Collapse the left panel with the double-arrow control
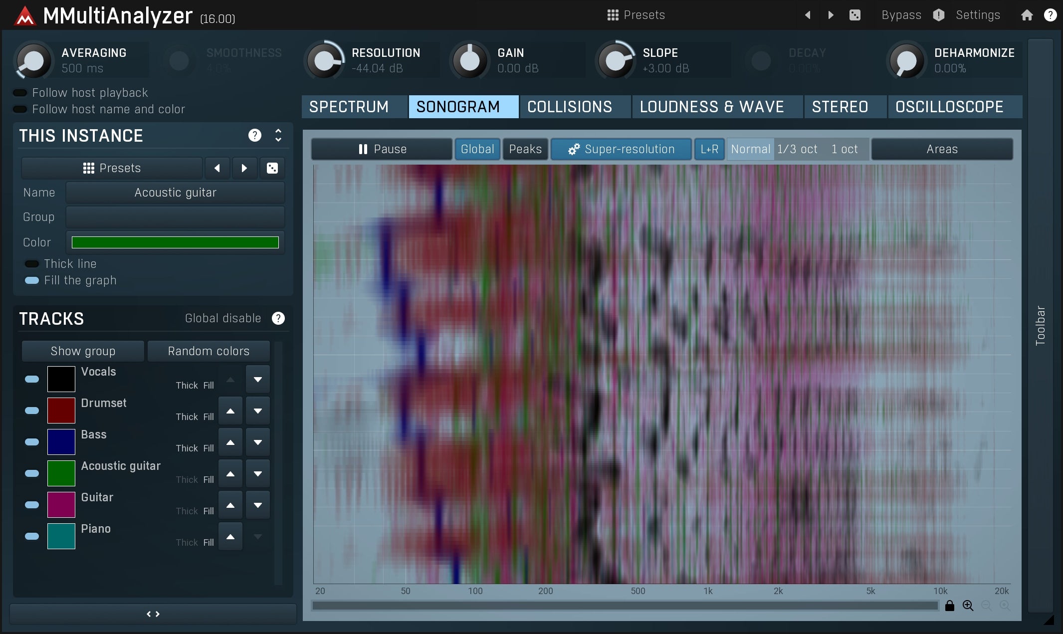 (153, 614)
